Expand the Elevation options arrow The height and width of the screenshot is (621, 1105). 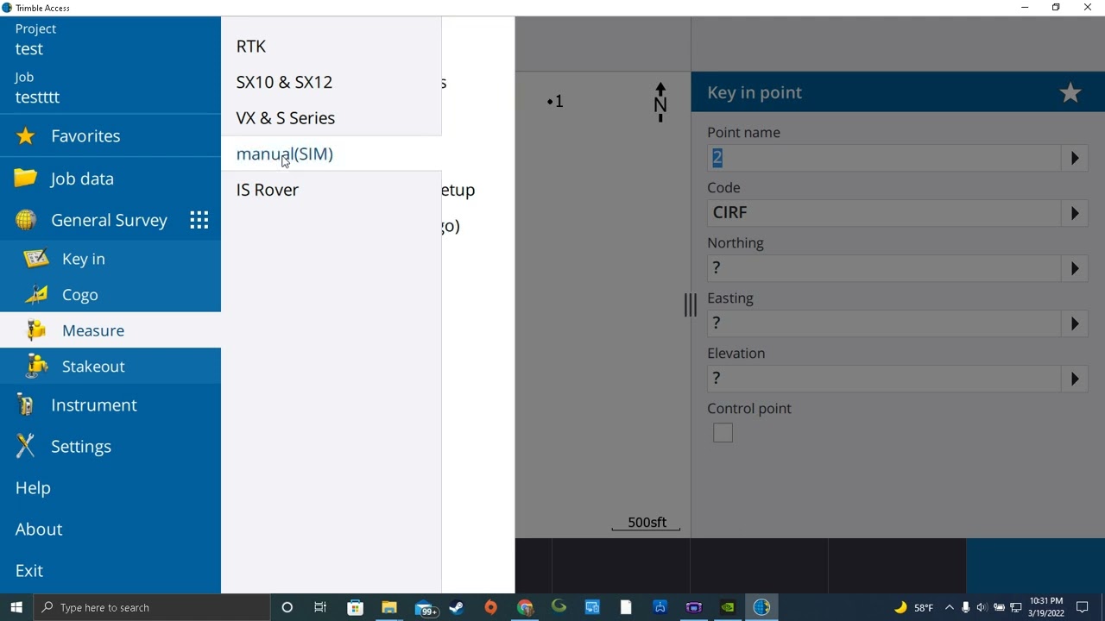pyautogui.click(x=1075, y=379)
